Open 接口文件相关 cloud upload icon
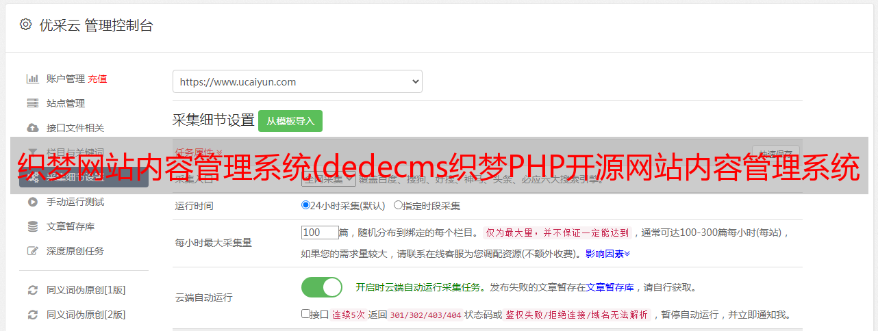Viewport: 878px width, 331px height. [32, 128]
